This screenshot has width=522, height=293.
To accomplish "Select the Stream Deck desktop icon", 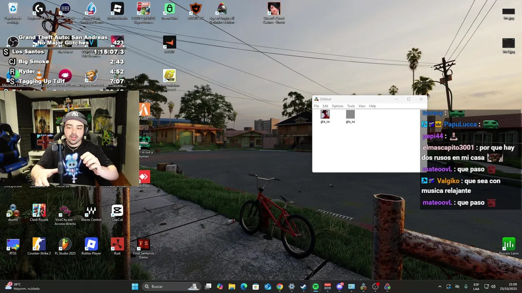I will (x=65, y=11).
